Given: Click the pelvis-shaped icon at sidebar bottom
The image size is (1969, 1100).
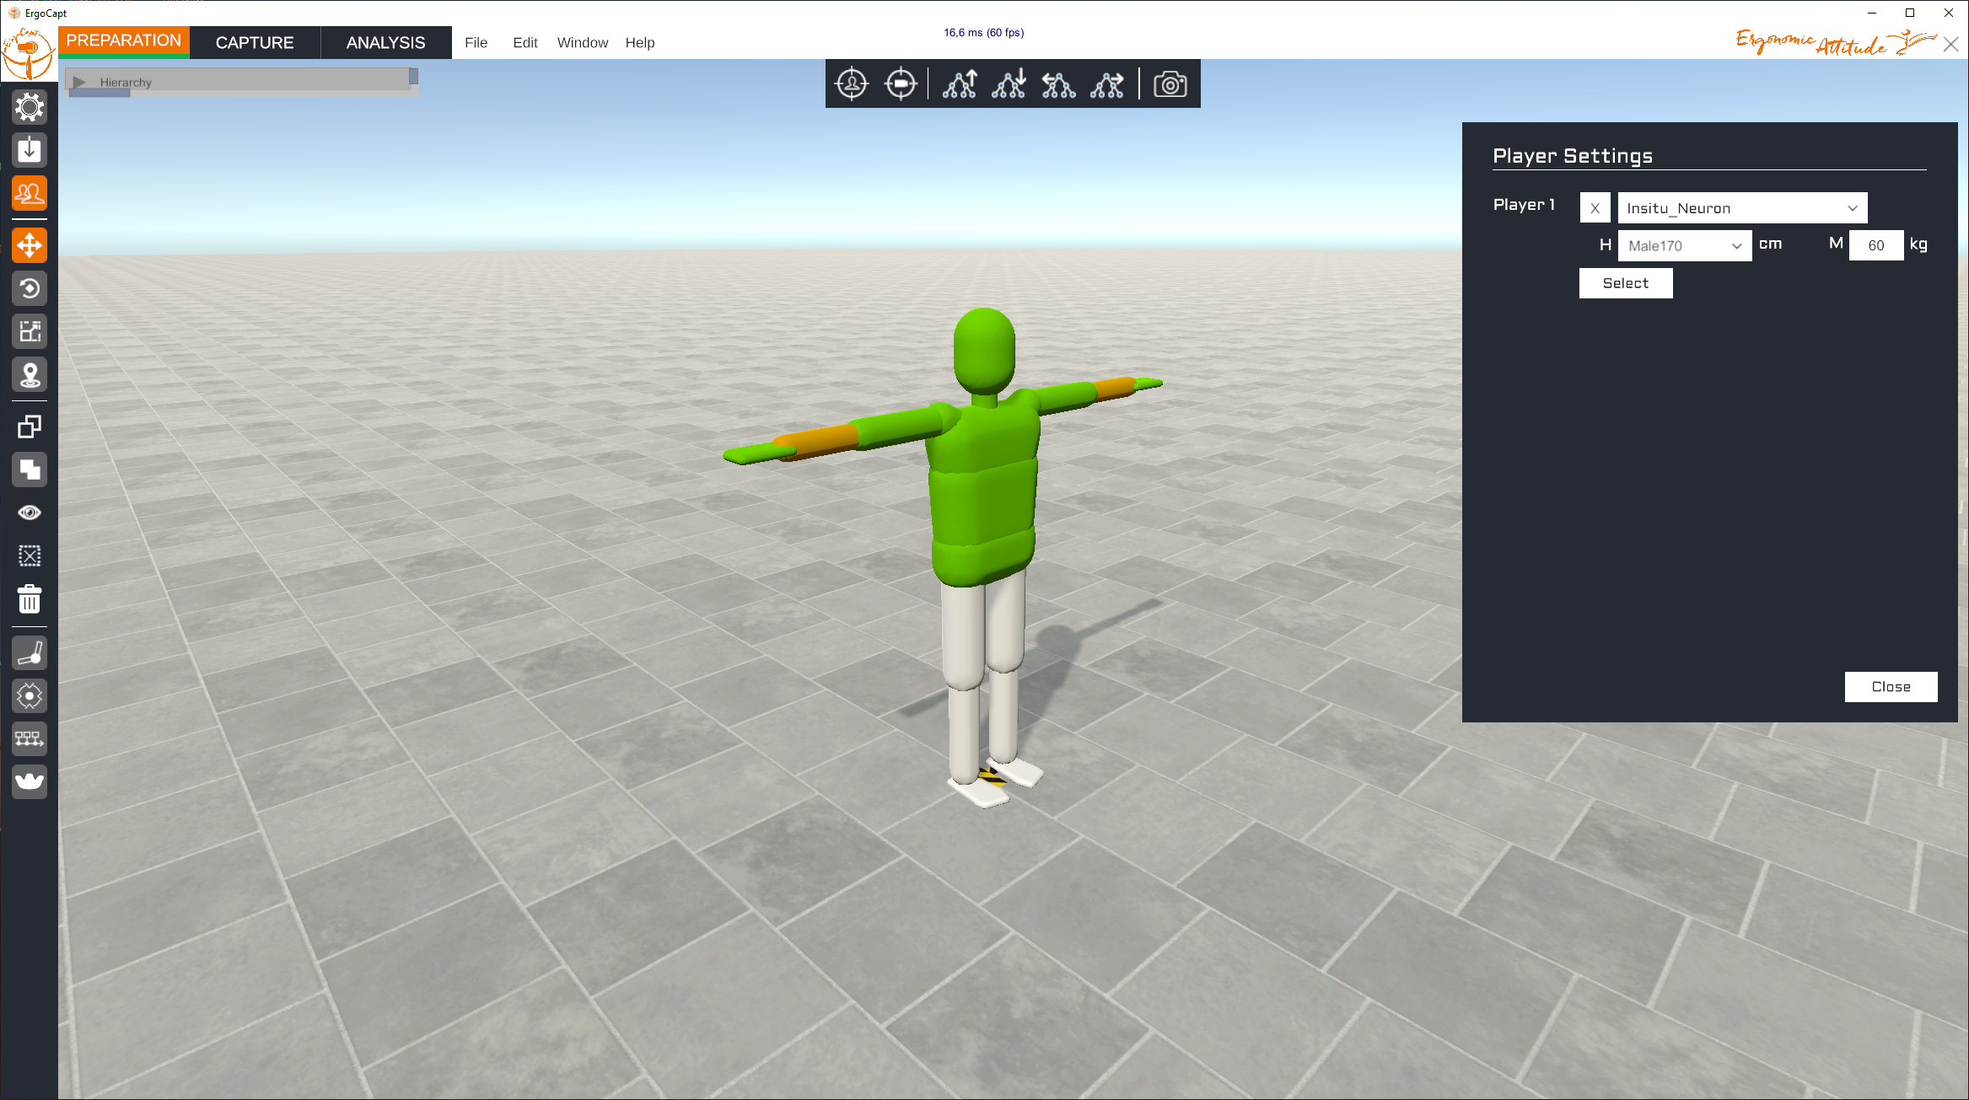Looking at the screenshot, I should tap(30, 781).
